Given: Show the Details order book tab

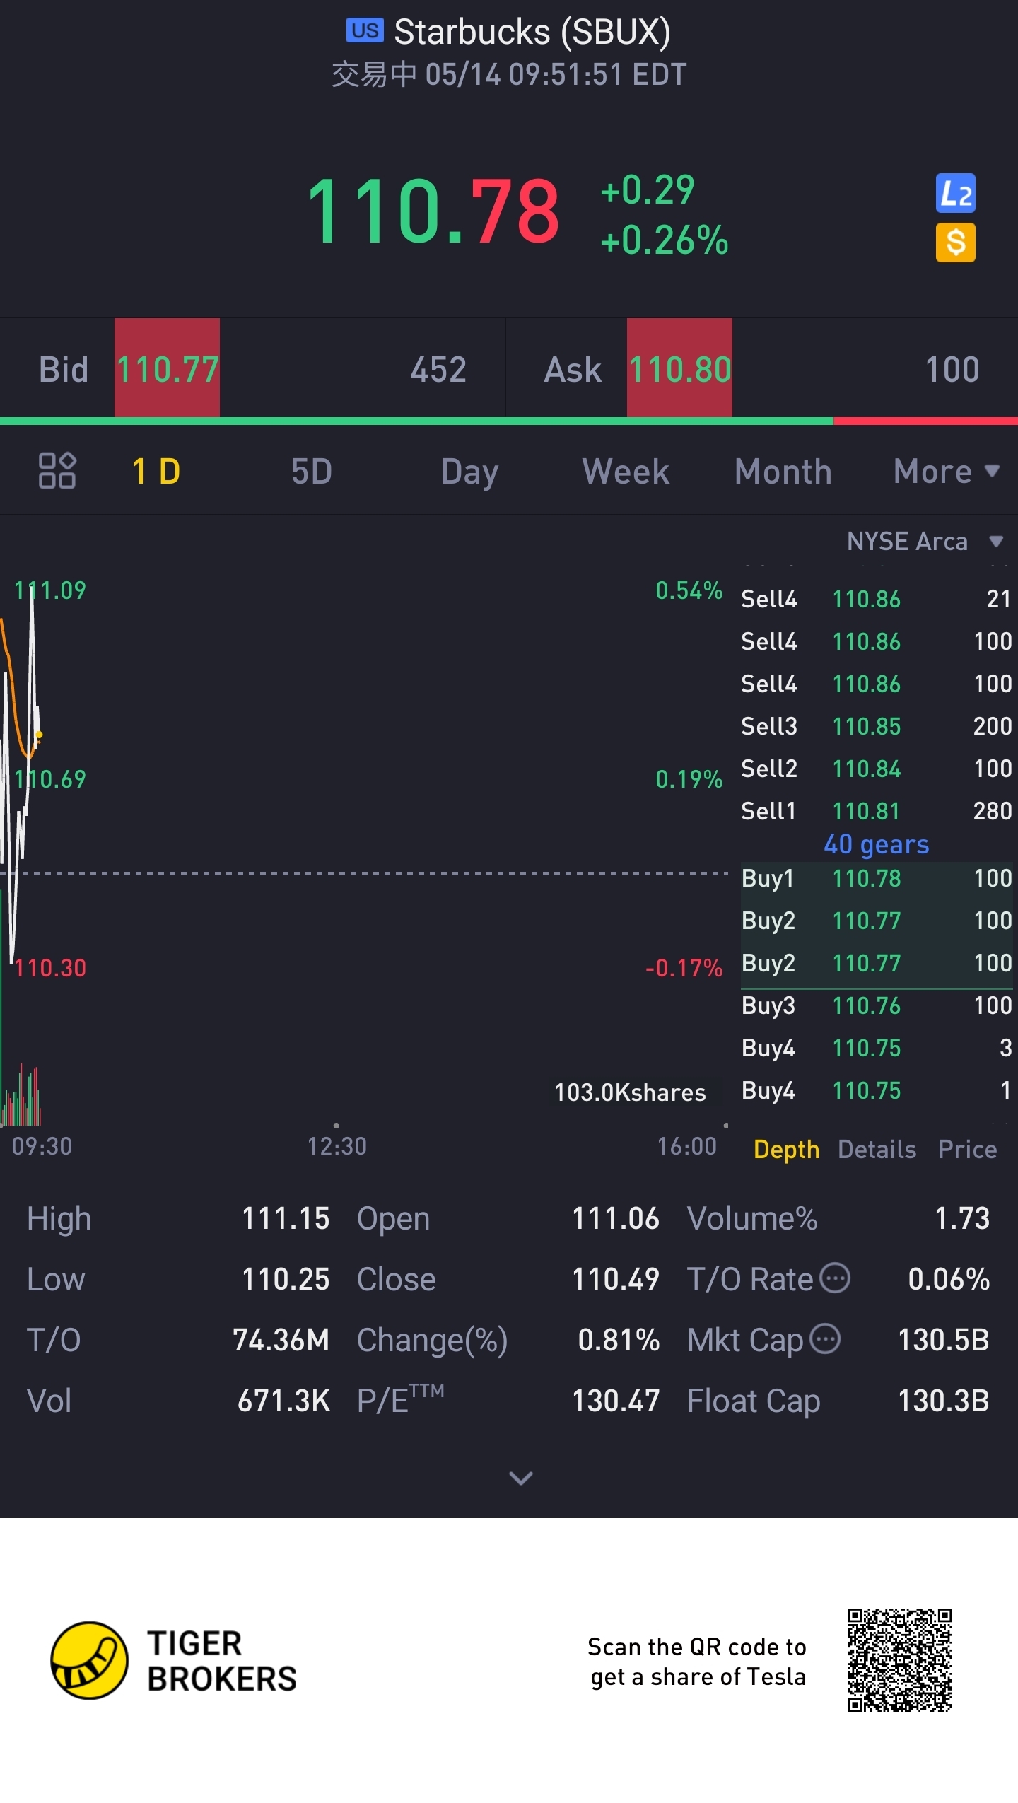Looking at the screenshot, I should (877, 1150).
